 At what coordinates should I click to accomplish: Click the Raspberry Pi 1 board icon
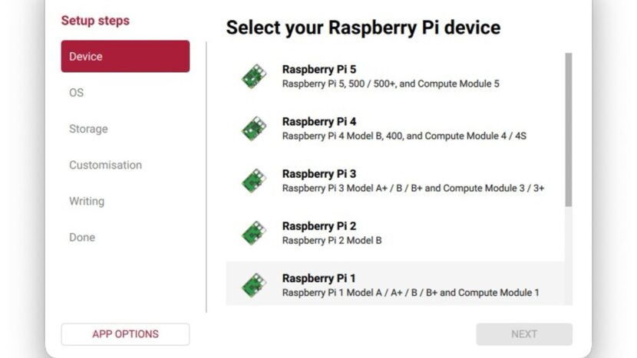tap(254, 284)
